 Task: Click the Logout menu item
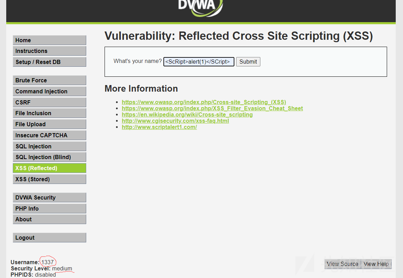point(50,238)
